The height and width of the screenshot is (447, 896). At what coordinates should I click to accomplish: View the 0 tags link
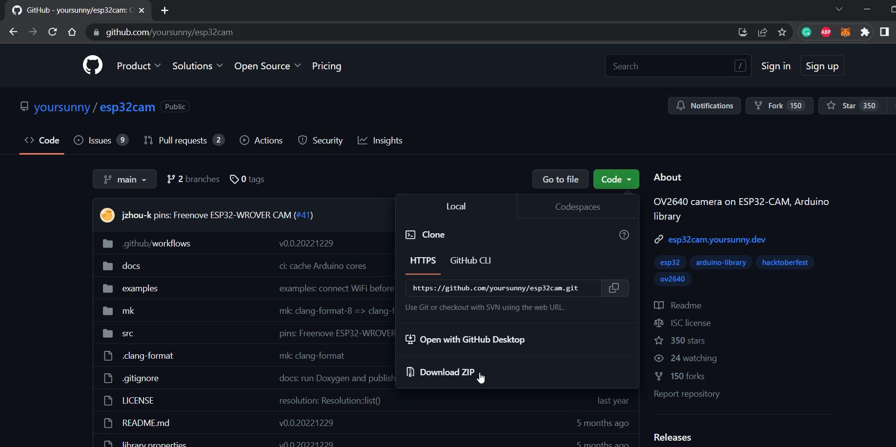click(x=247, y=179)
